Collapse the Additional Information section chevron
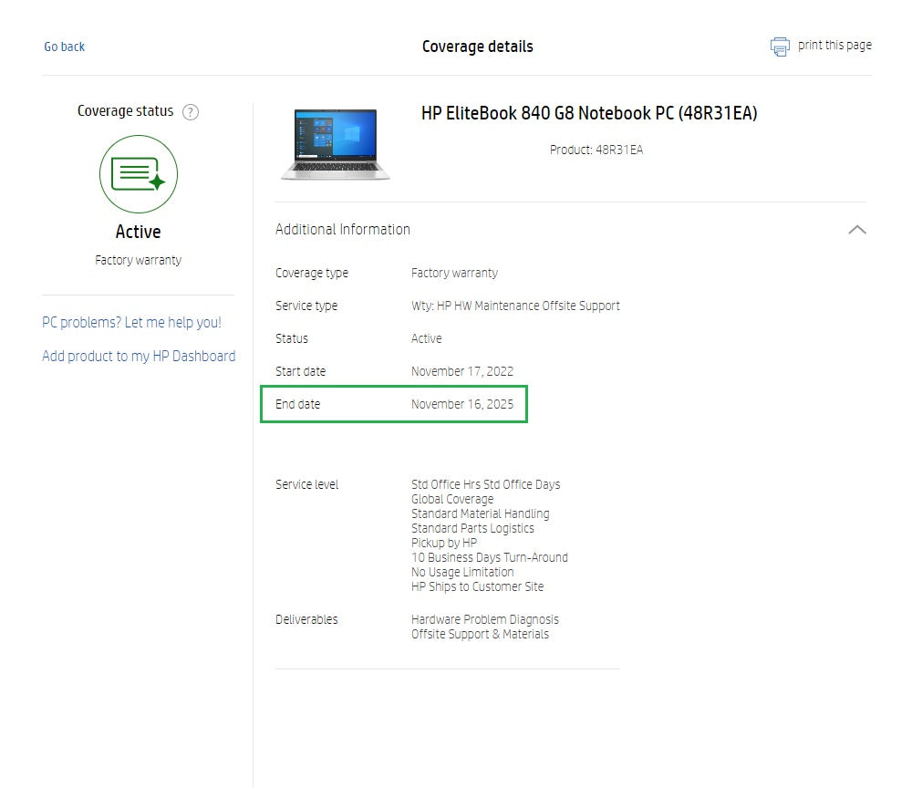Viewport: 912px width, 788px height. [856, 230]
